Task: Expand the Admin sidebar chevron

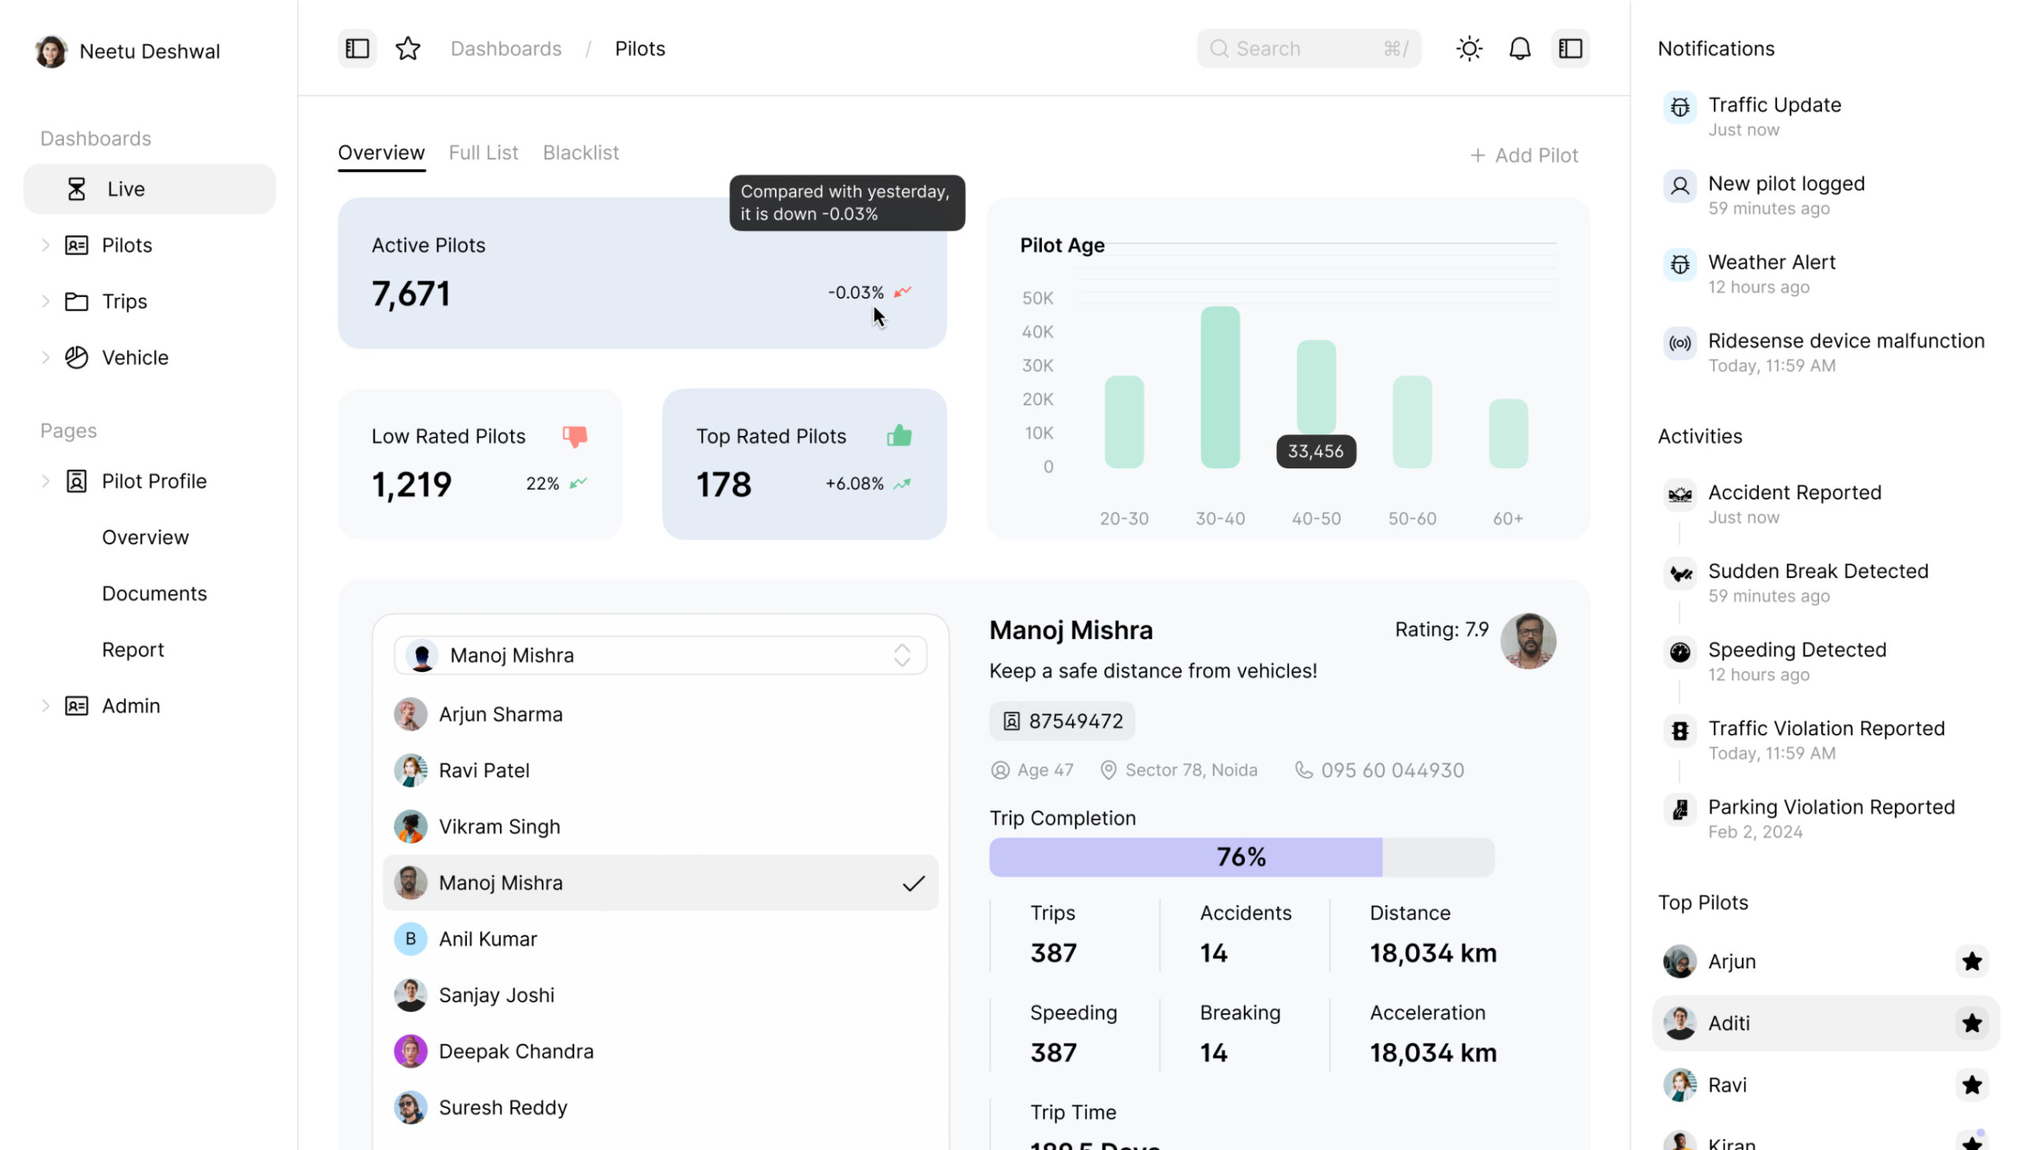Action: click(x=46, y=705)
